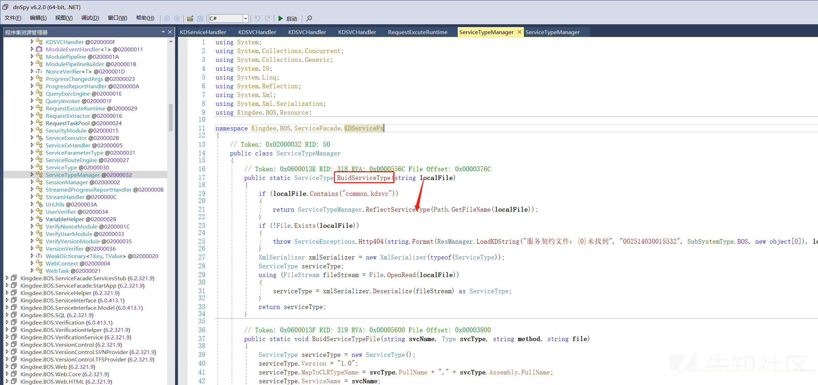The height and width of the screenshot is (385, 818).
Task: Open the 调试(D) menu
Action: pos(90,18)
